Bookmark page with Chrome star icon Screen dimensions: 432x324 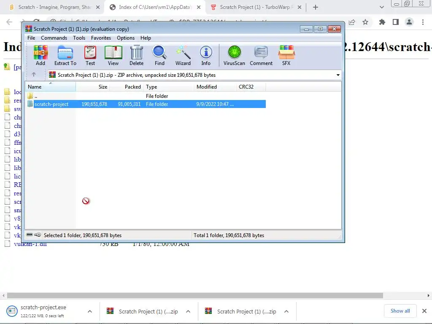[x=365, y=22]
